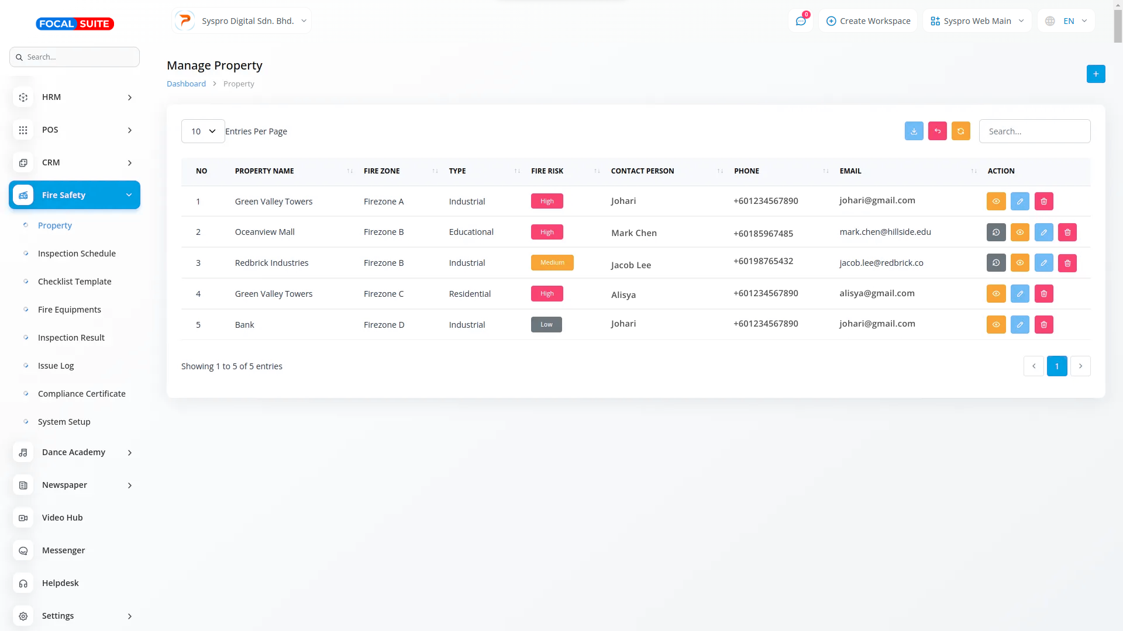View details of Alisya's property row

995,293
